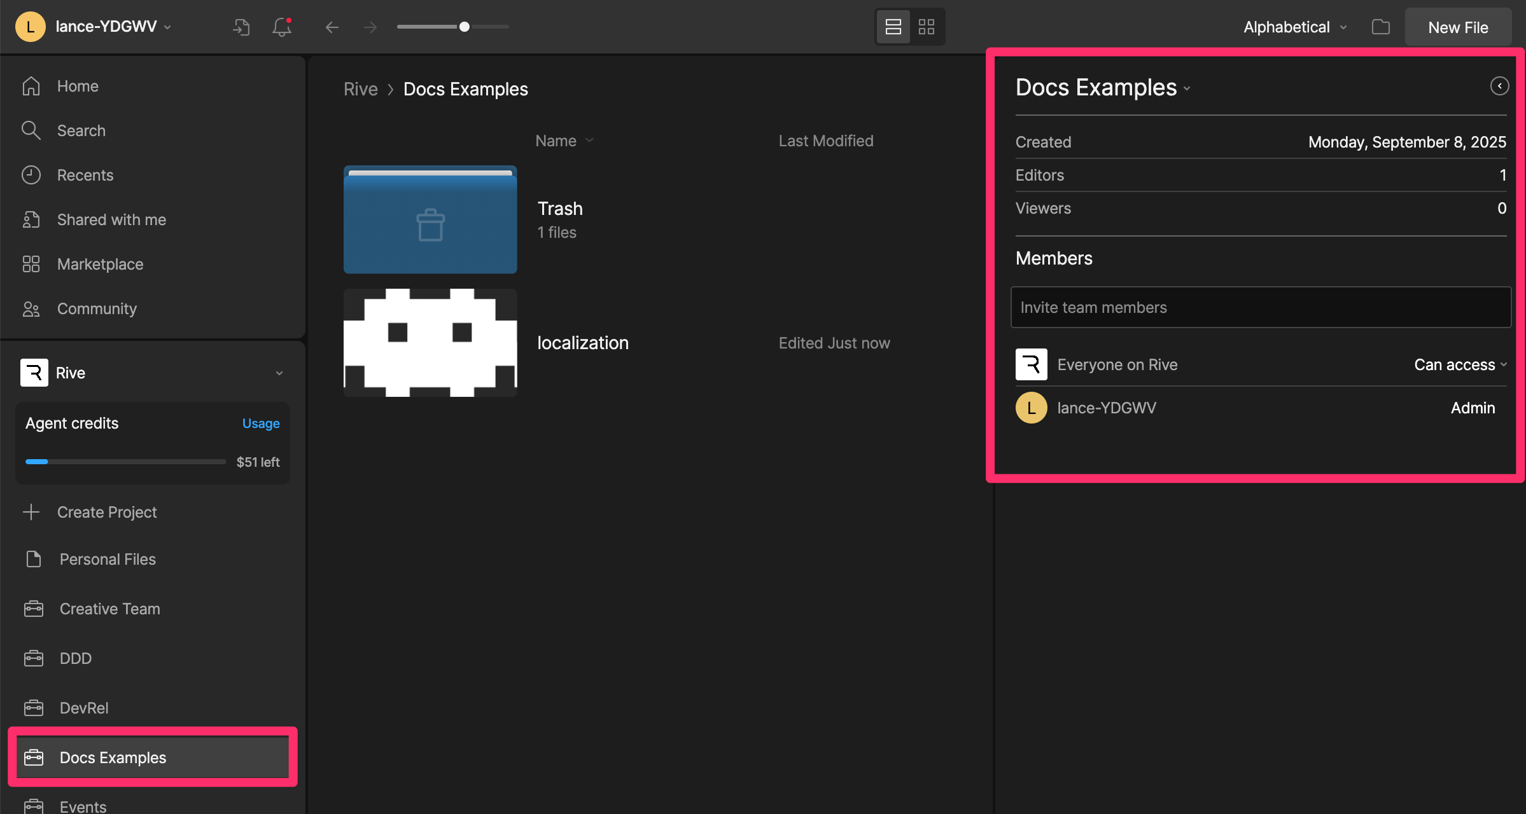Click the Docs Examples briefcase icon
The image size is (1526, 814).
pyautogui.click(x=33, y=757)
